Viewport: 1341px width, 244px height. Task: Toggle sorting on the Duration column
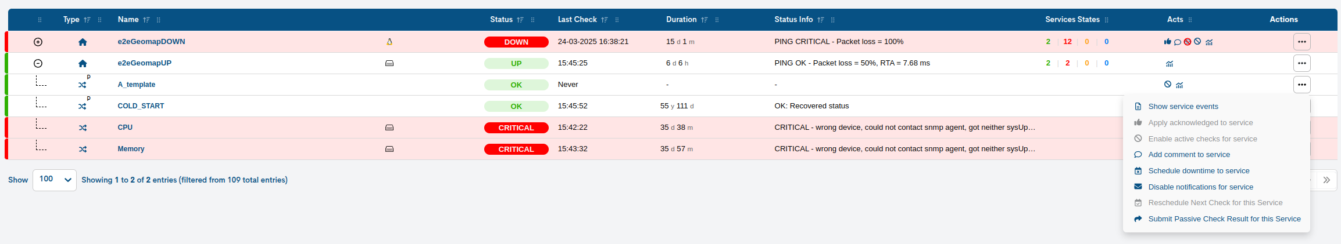pos(704,20)
